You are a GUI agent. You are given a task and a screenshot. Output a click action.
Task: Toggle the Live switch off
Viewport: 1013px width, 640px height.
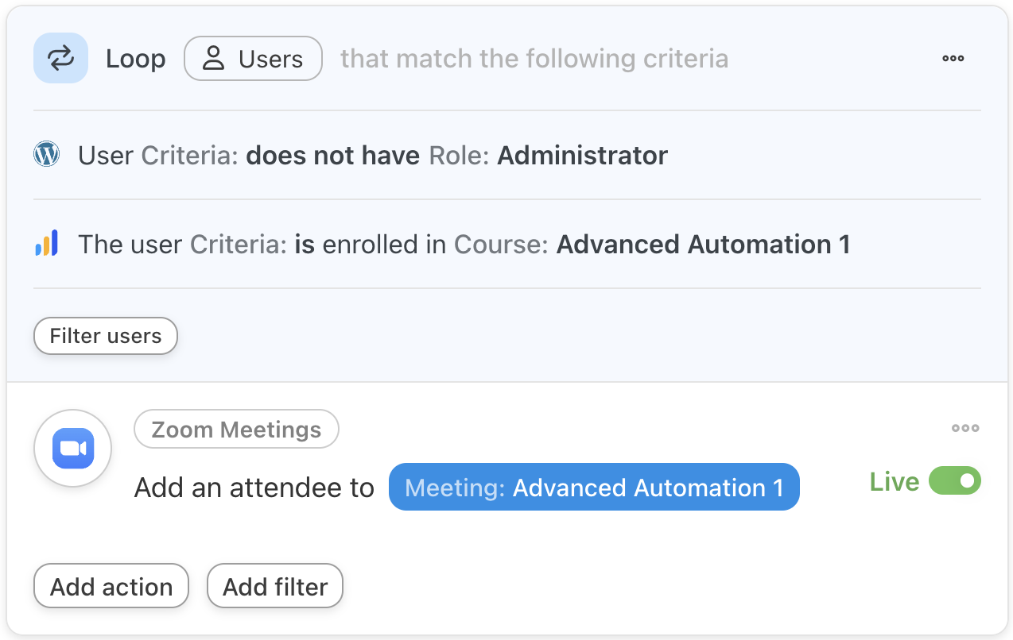[x=955, y=481]
